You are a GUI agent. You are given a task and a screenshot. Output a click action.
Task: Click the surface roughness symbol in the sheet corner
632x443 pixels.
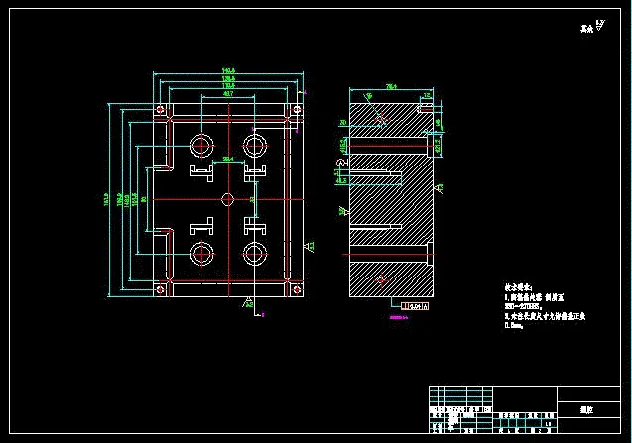pos(600,25)
